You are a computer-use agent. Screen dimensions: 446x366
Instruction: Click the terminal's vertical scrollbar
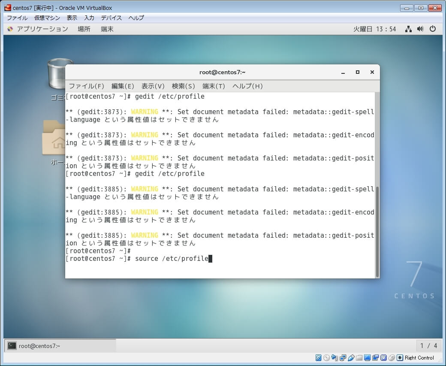377,232
